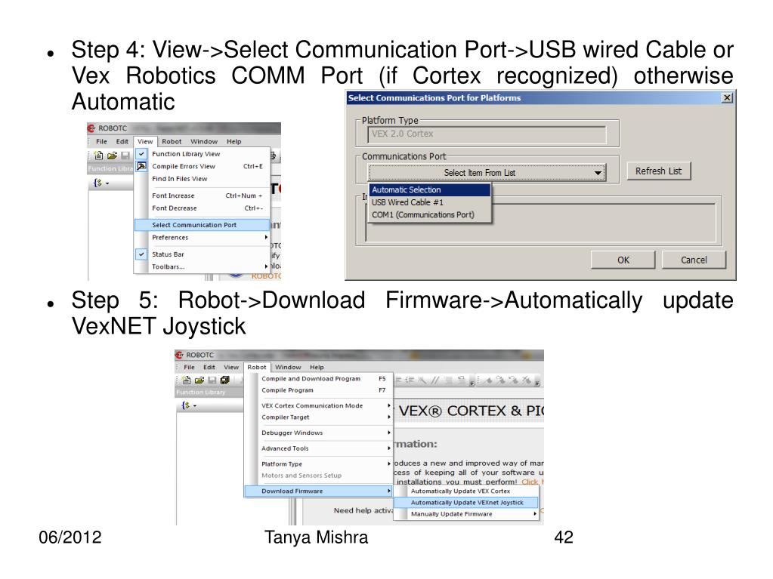Click OK in the Communications Port dialog
773x579 pixels.
coord(623,260)
